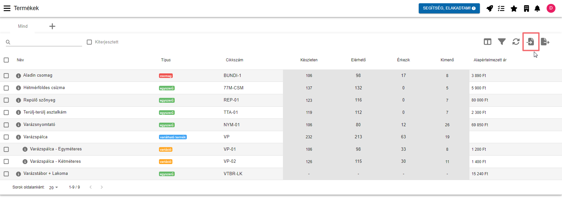The width and height of the screenshot is (562, 198).
Task: Click into the product search field
Action: click(46, 42)
